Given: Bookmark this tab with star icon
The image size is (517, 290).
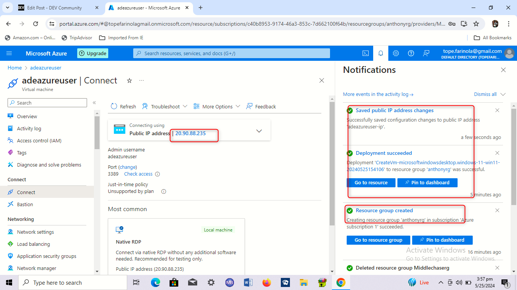Looking at the screenshot, I should 476,23.
